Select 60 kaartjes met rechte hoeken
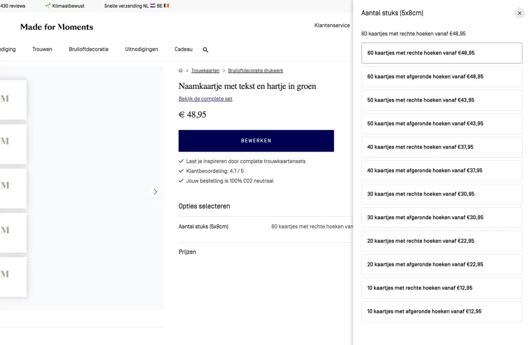This screenshot has height=345, width=530. pyautogui.click(x=441, y=53)
